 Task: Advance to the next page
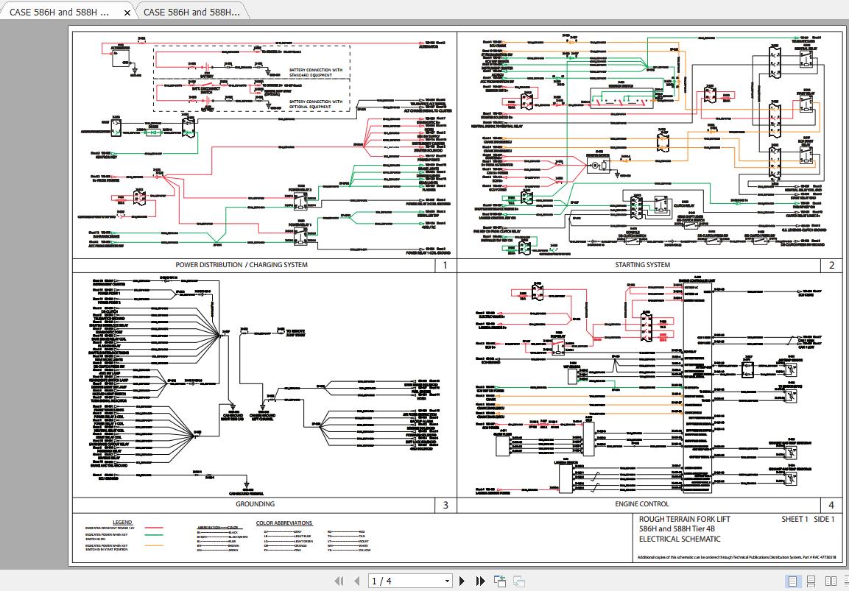click(x=462, y=581)
